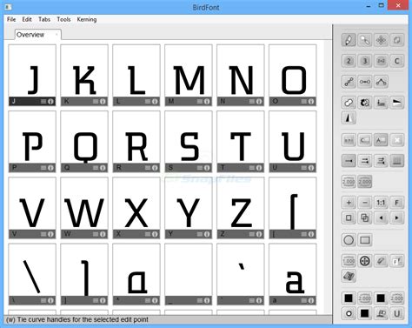The height and width of the screenshot is (328, 412).
Task: Select the Circle shape tool
Action: tap(349, 240)
